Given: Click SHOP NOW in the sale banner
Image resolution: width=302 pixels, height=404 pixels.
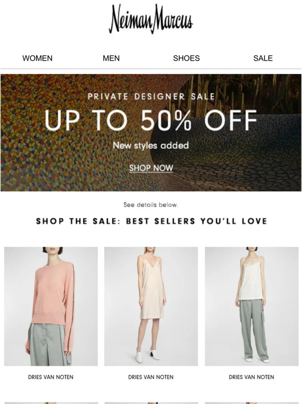Looking at the screenshot, I should (x=151, y=168).
